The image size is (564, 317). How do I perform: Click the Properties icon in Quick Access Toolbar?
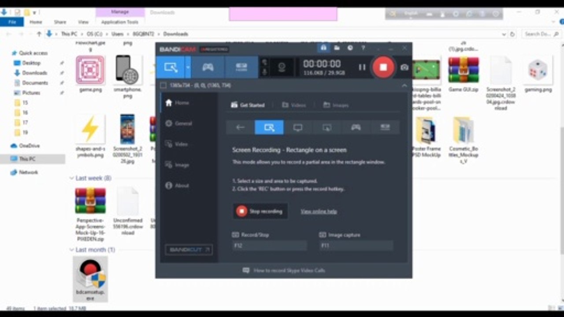pos(17,12)
